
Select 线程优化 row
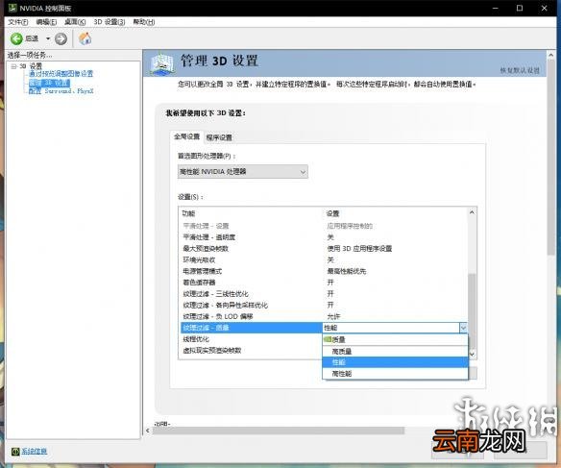pyautogui.click(x=252, y=339)
